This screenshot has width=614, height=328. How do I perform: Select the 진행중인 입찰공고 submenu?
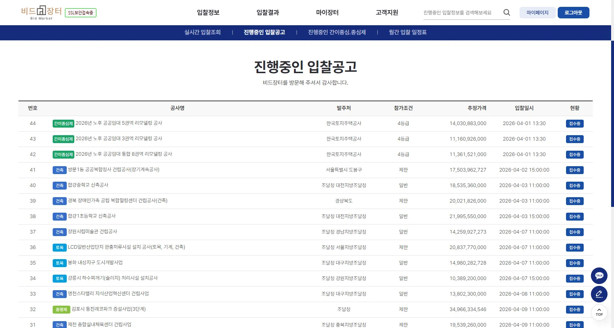[x=264, y=32]
